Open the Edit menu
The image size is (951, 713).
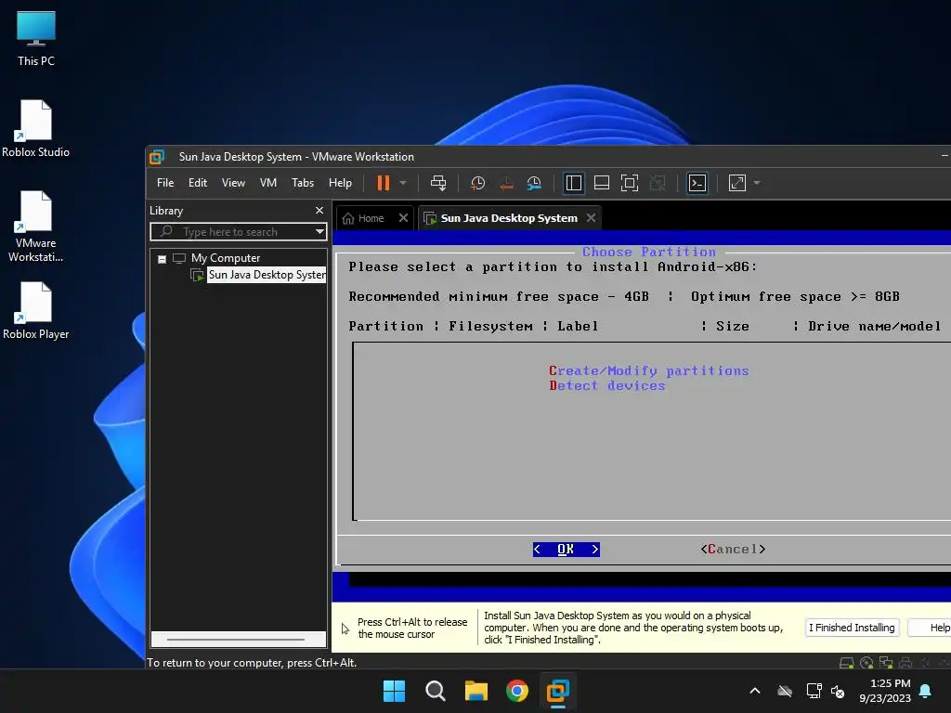point(198,183)
